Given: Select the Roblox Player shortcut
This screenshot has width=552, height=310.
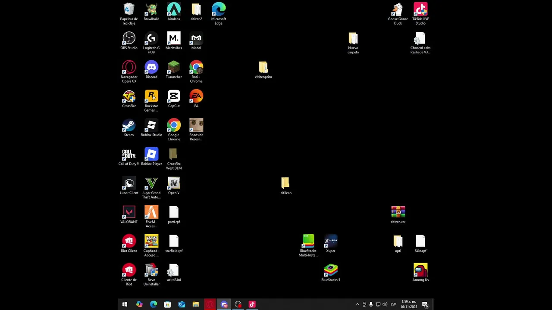Looking at the screenshot, I should (x=151, y=157).
